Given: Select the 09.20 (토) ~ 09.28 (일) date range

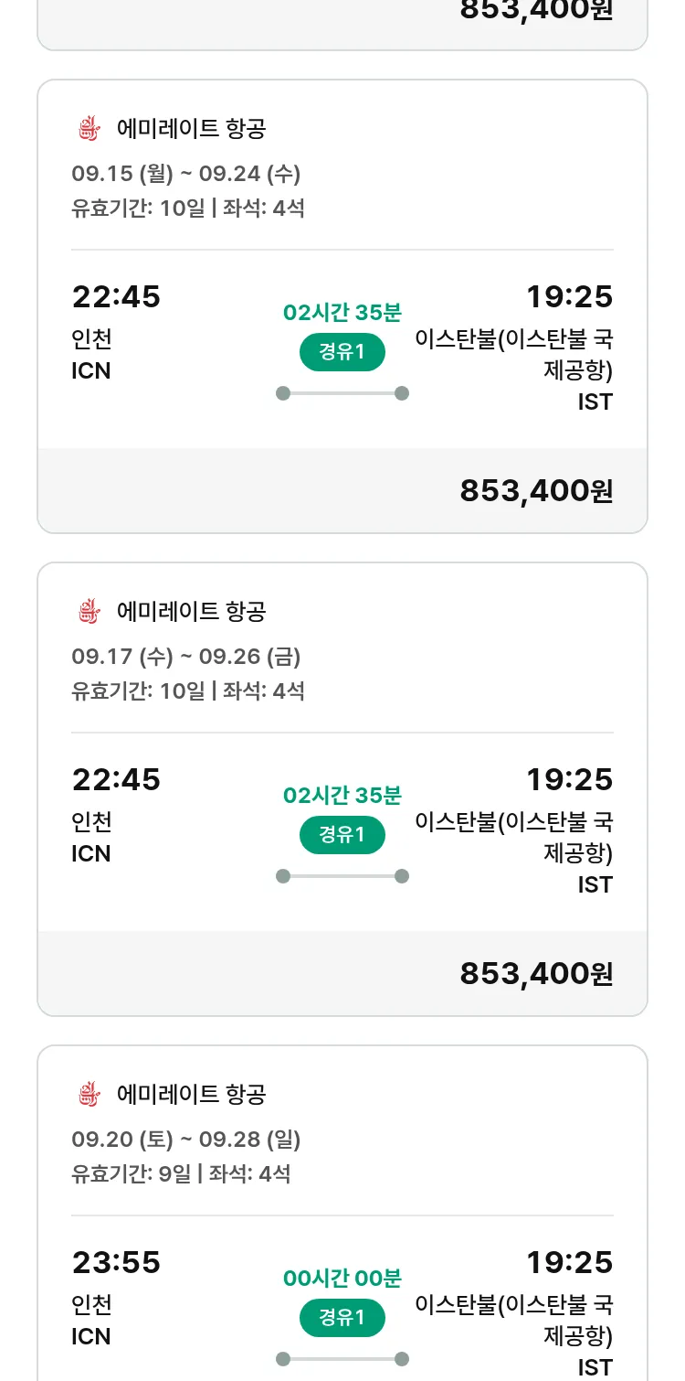Looking at the screenshot, I should coord(186,1140).
